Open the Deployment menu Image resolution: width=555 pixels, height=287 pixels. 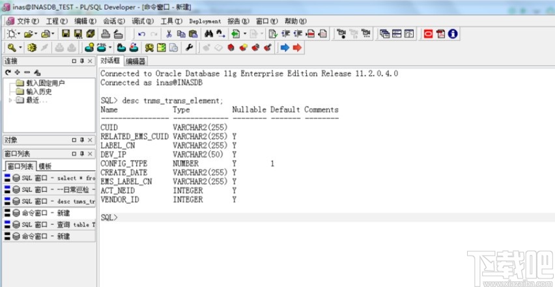tap(205, 21)
